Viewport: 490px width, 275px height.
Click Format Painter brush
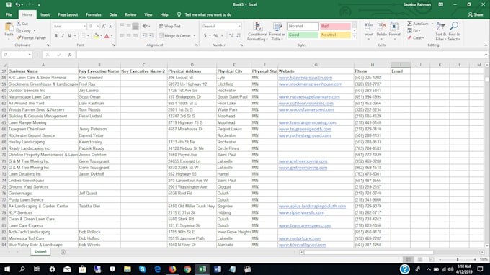click(x=31, y=37)
